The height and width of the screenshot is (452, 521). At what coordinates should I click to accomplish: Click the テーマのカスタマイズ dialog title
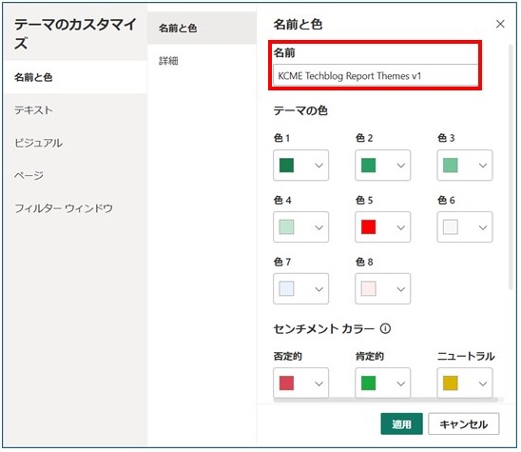click(75, 33)
